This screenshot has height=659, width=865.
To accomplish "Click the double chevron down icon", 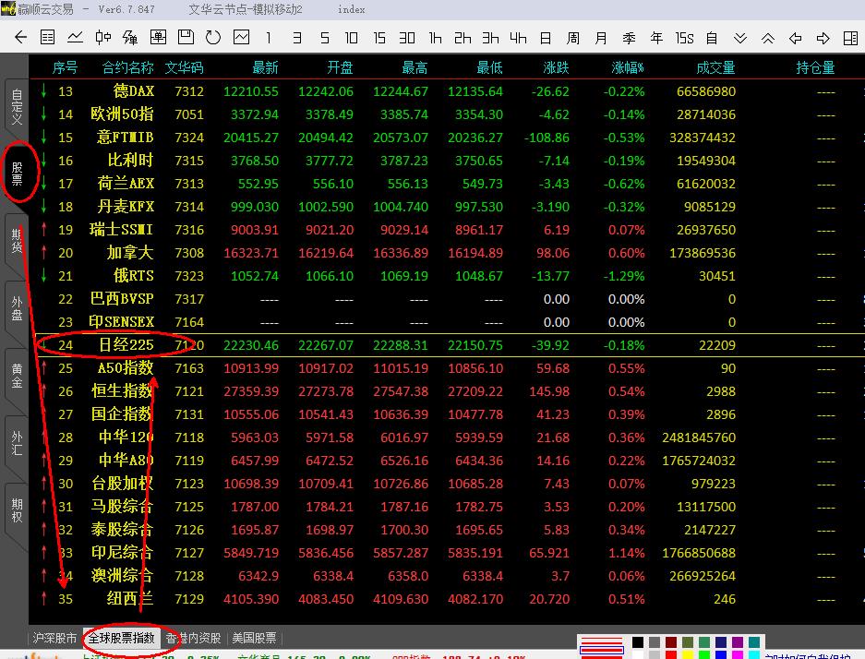I will pyautogui.click(x=739, y=38).
